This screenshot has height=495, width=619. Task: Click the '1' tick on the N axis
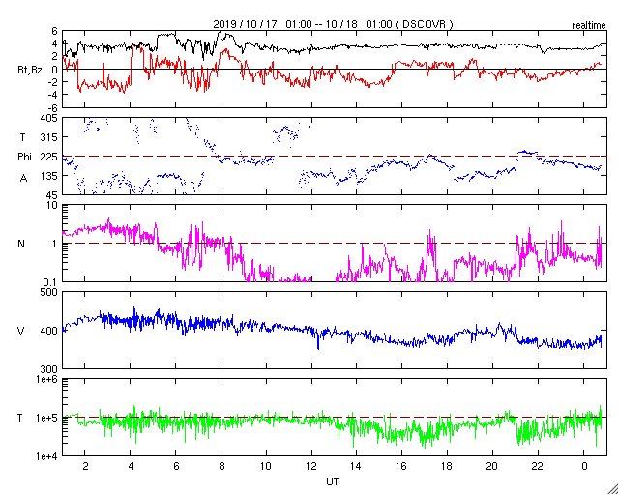[x=55, y=244]
